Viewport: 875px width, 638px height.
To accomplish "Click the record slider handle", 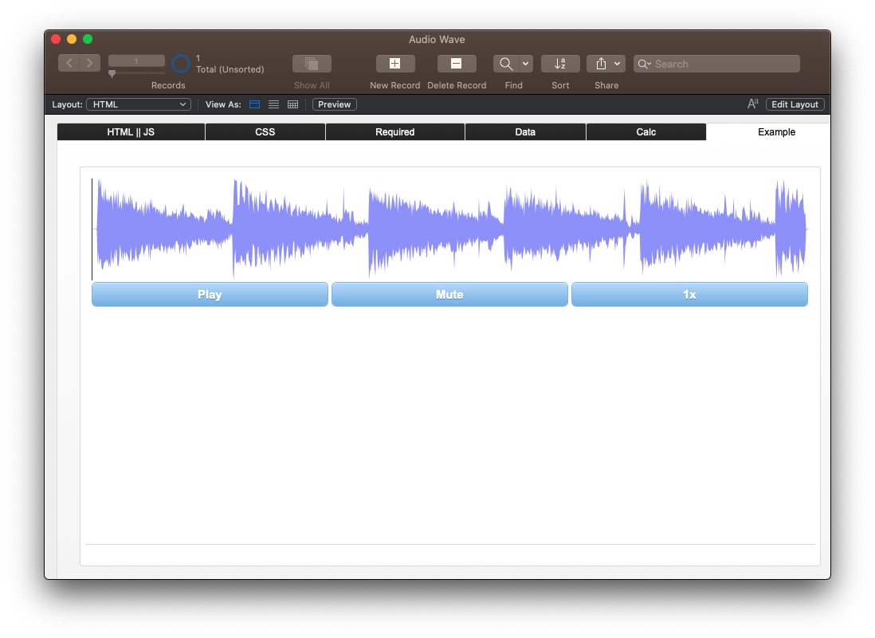I will pyautogui.click(x=112, y=73).
